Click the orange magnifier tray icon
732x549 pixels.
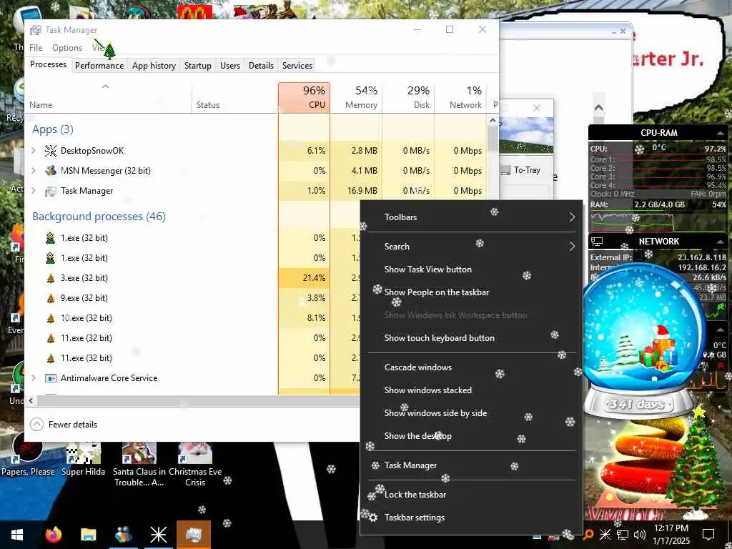pos(589,535)
